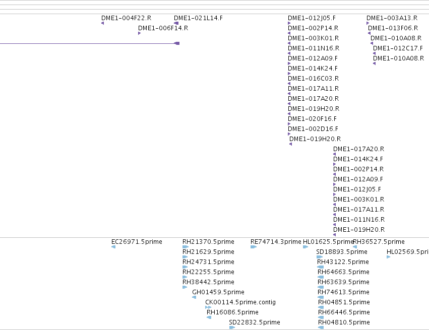Select the RH04851.5prime EST label

click(344, 302)
